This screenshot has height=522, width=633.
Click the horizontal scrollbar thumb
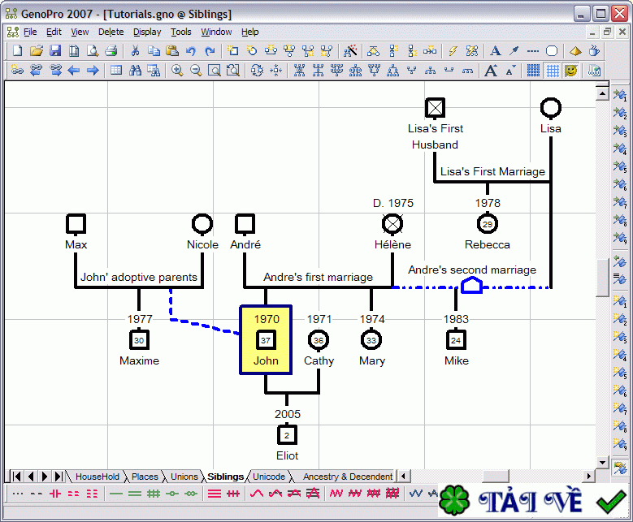click(x=496, y=477)
